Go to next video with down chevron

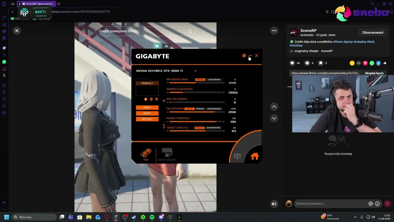274,118
